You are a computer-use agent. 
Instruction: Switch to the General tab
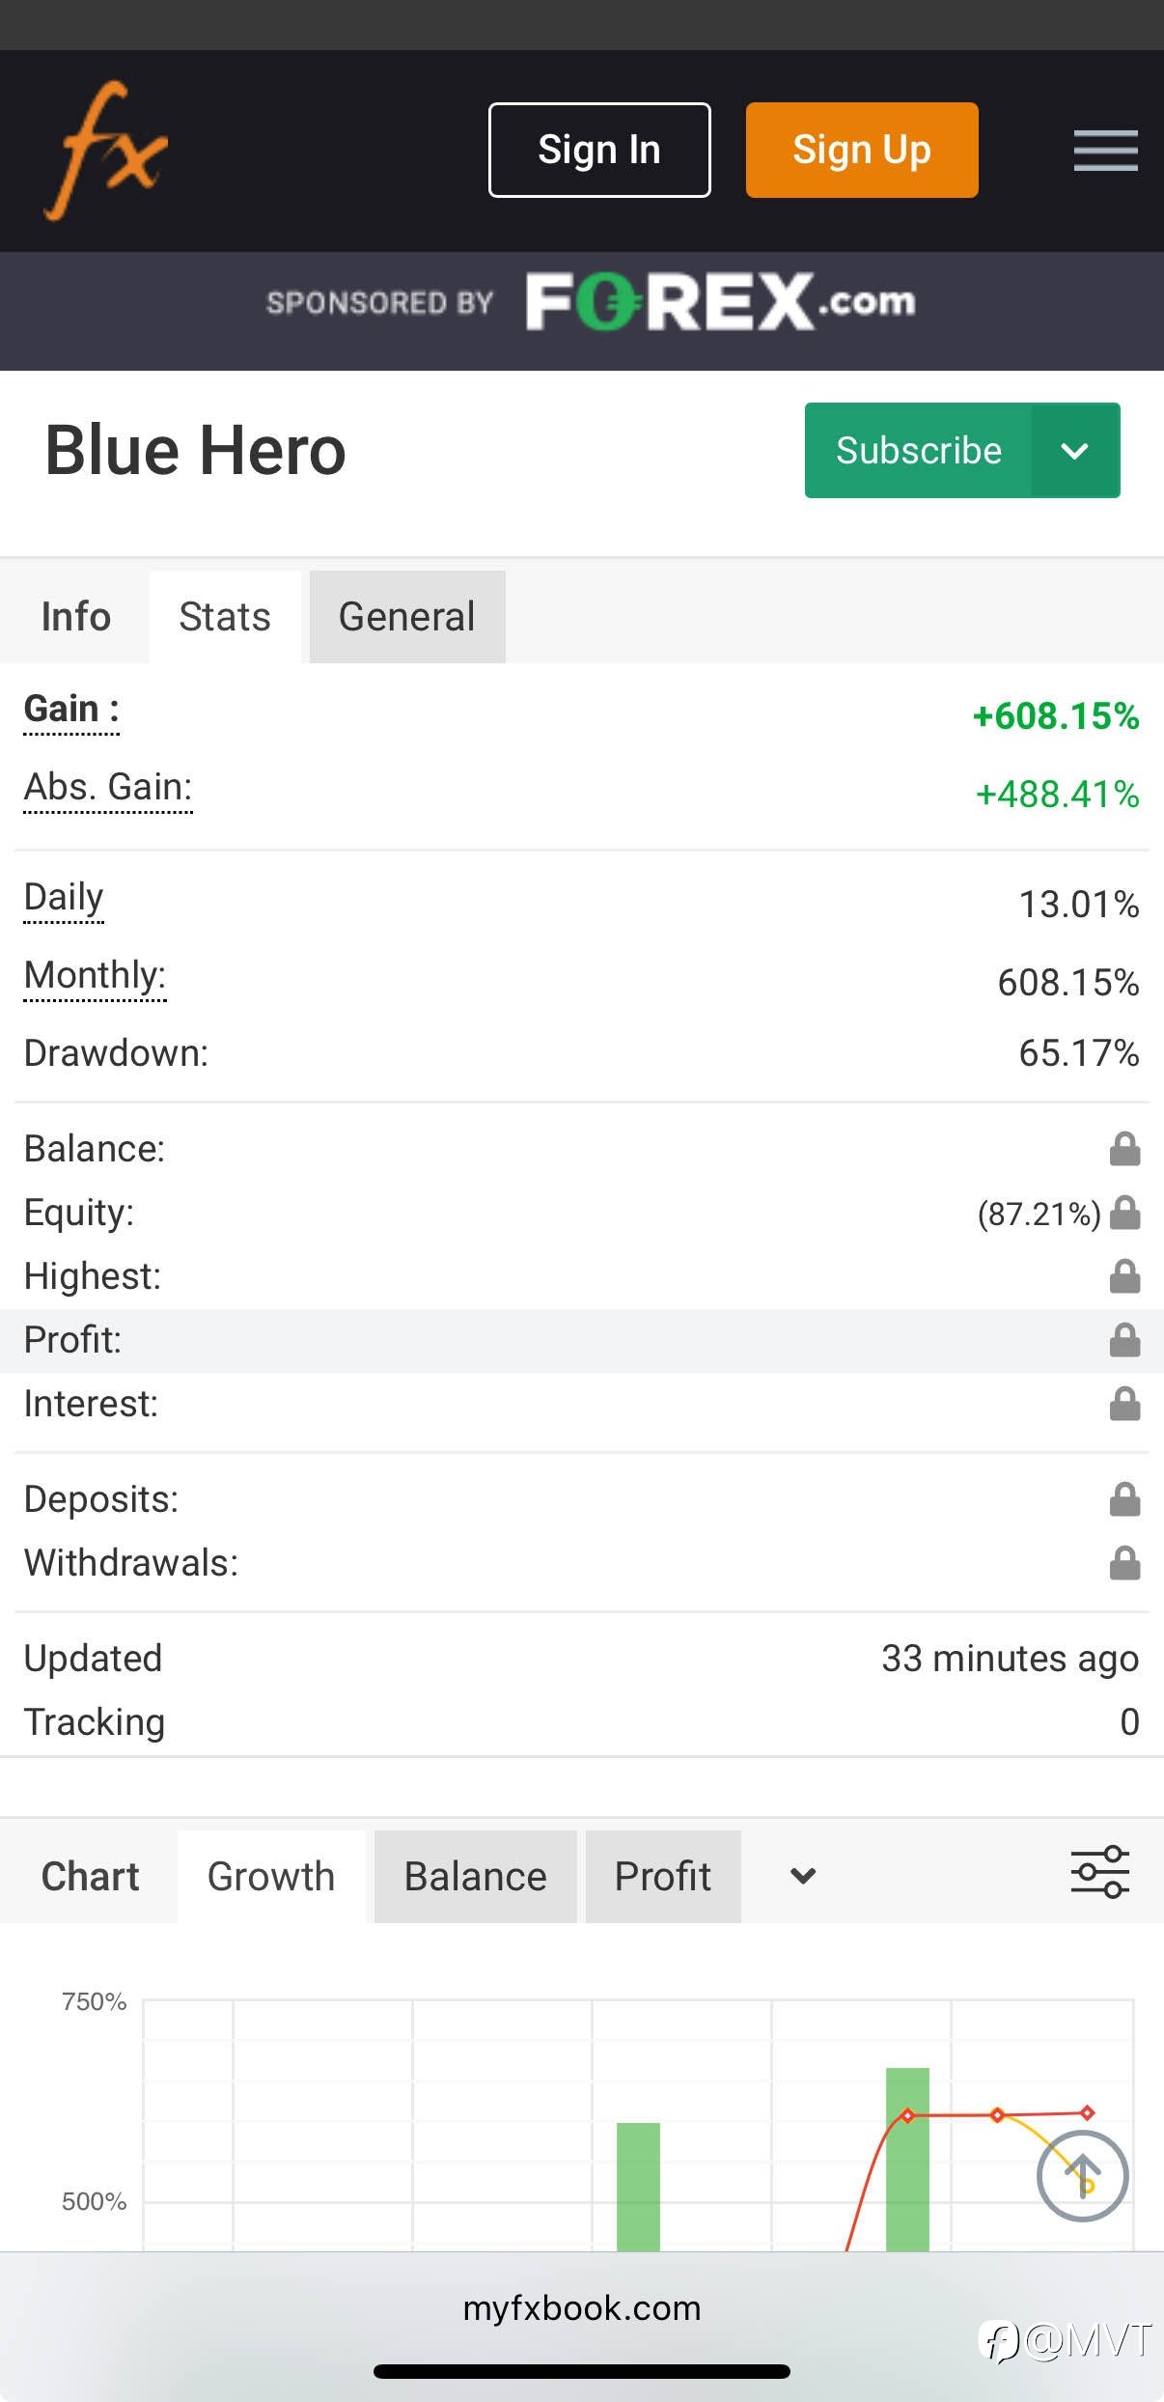point(406,617)
